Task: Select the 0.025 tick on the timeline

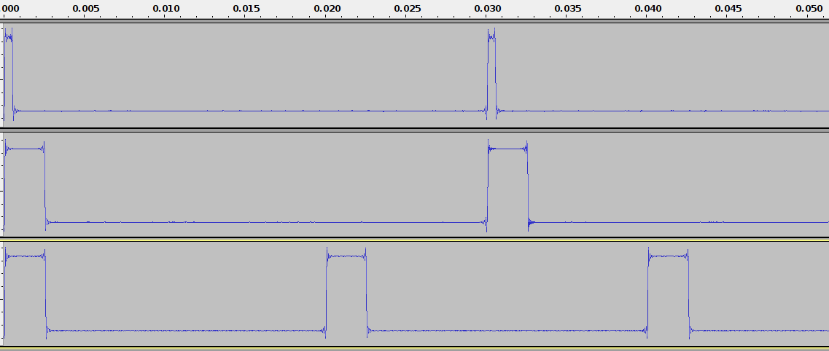Action: point(407,9)
